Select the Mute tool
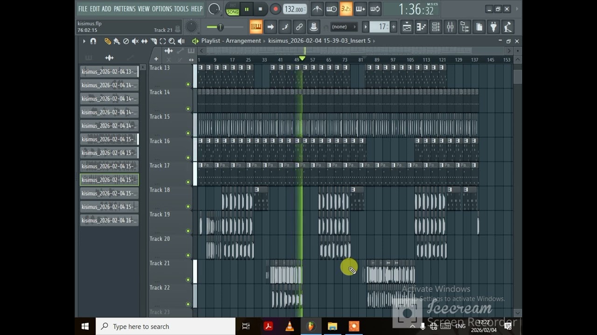This screenshot has height=335, width=597. pyautogui.click(x=135, y=41)
